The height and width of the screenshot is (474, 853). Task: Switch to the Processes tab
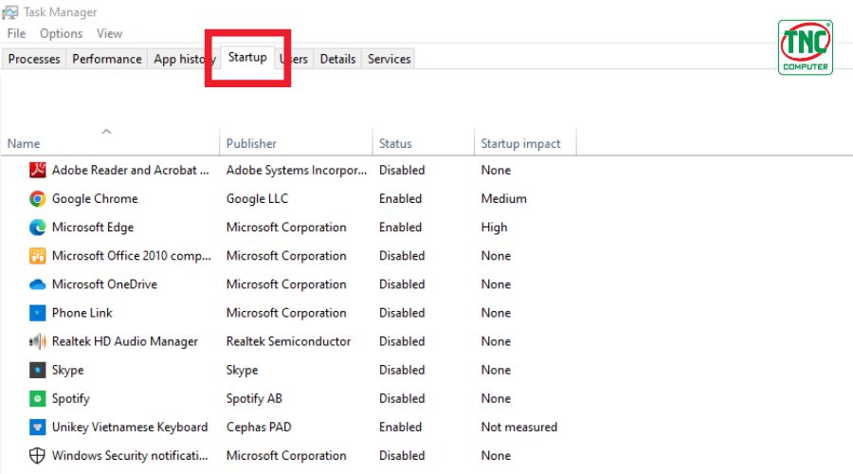coord(34,59)
